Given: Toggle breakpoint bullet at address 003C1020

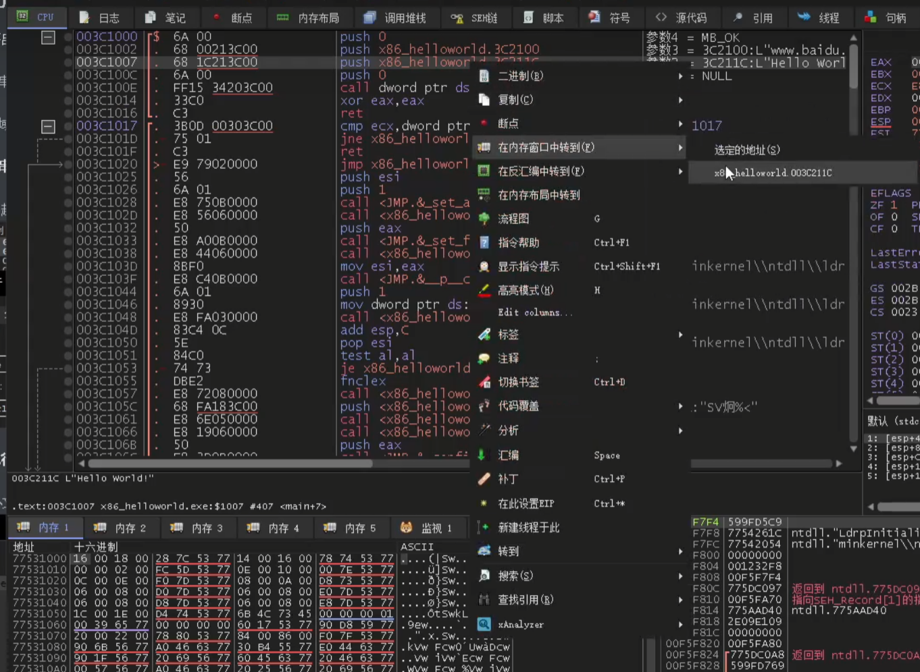Looking at the screenshot, I should point(68,164).
